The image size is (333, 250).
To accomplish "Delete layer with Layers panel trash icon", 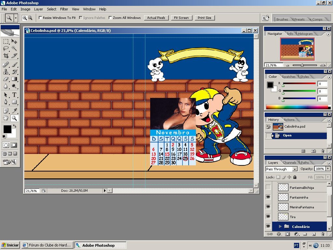I will 323,234.
